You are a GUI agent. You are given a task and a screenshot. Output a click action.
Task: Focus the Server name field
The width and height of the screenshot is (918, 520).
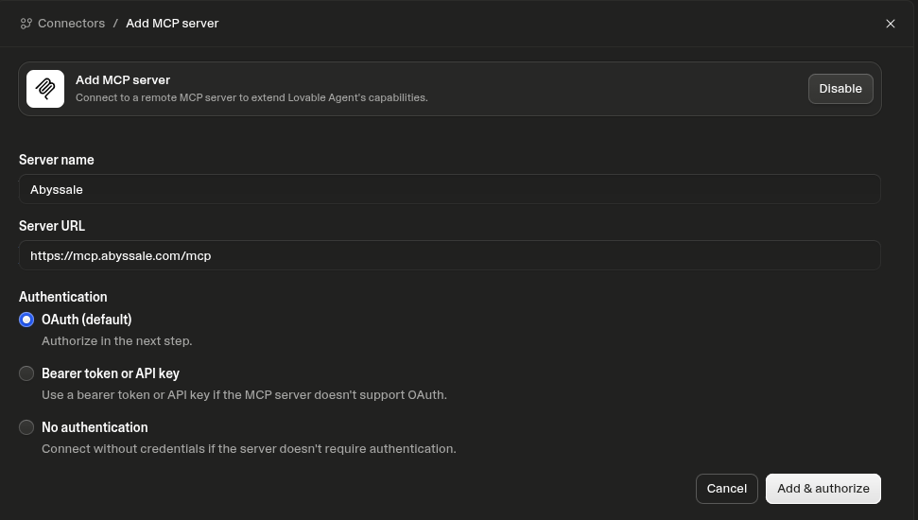pyautogui.click(x=450, y=189)
